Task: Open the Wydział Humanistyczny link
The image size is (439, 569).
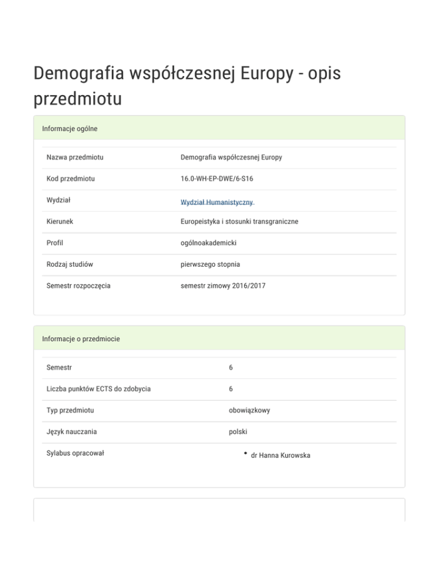Action: [x=217, y=203]
